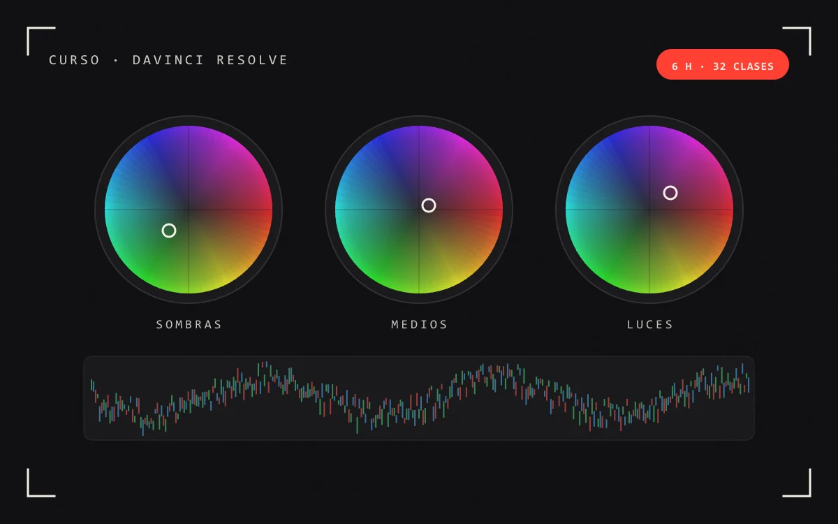Click the CURSO · DAVINCI RESOLVE title
The height and width of the screenshot is (524, 838).
[168, 60]
